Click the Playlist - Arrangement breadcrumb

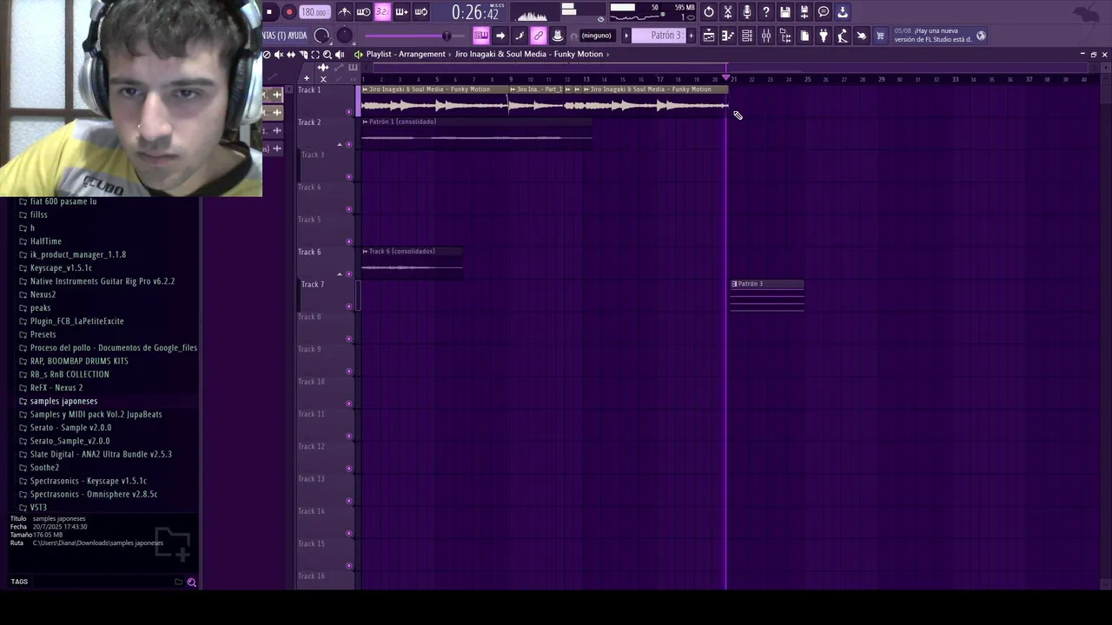406,54
